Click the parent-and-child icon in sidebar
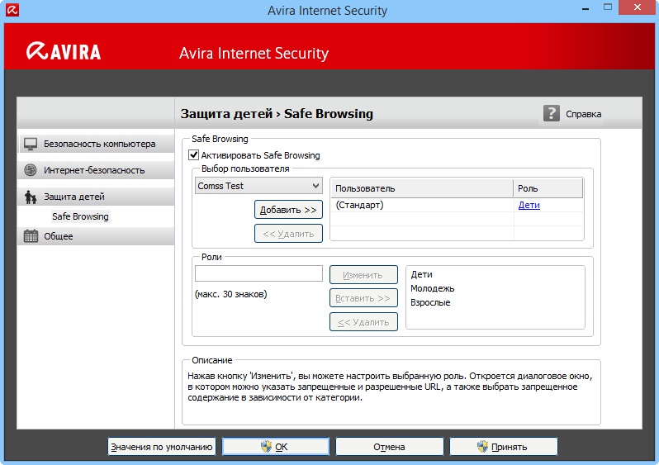The width and height of the screenshot is (659, 465). coord(31,197)
